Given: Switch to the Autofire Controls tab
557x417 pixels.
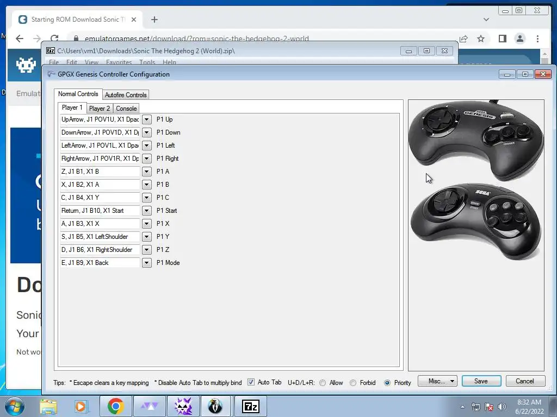Looking at the screenshot, I should pyautogui.click(x=126, y=94).
